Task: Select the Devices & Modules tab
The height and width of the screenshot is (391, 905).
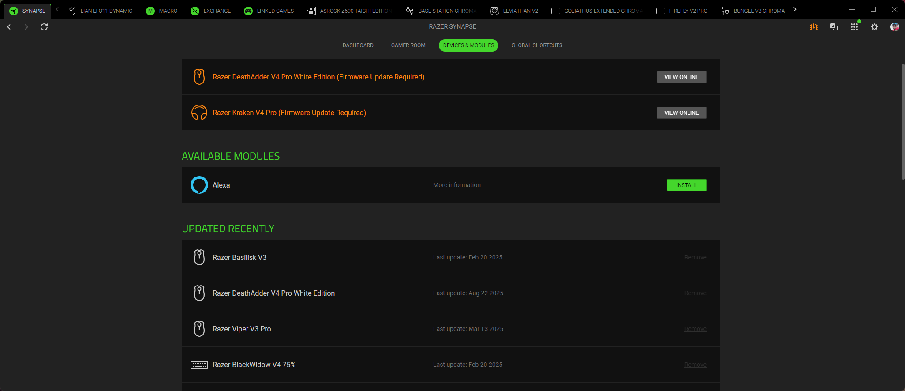Action: tap(468, 45)
